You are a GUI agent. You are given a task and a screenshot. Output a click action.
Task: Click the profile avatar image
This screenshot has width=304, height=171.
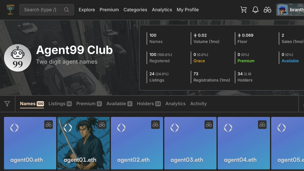[x=282, y=10]
